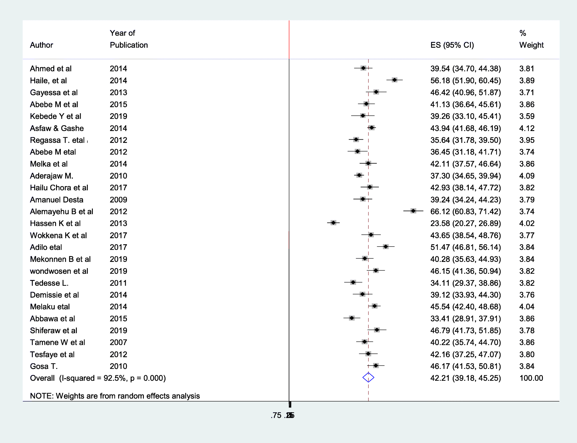Image resolution: width=577 pixels, height=443 pixels.
Task: Select the x-axis tick label '.75'
Action: tap(276, 415)
